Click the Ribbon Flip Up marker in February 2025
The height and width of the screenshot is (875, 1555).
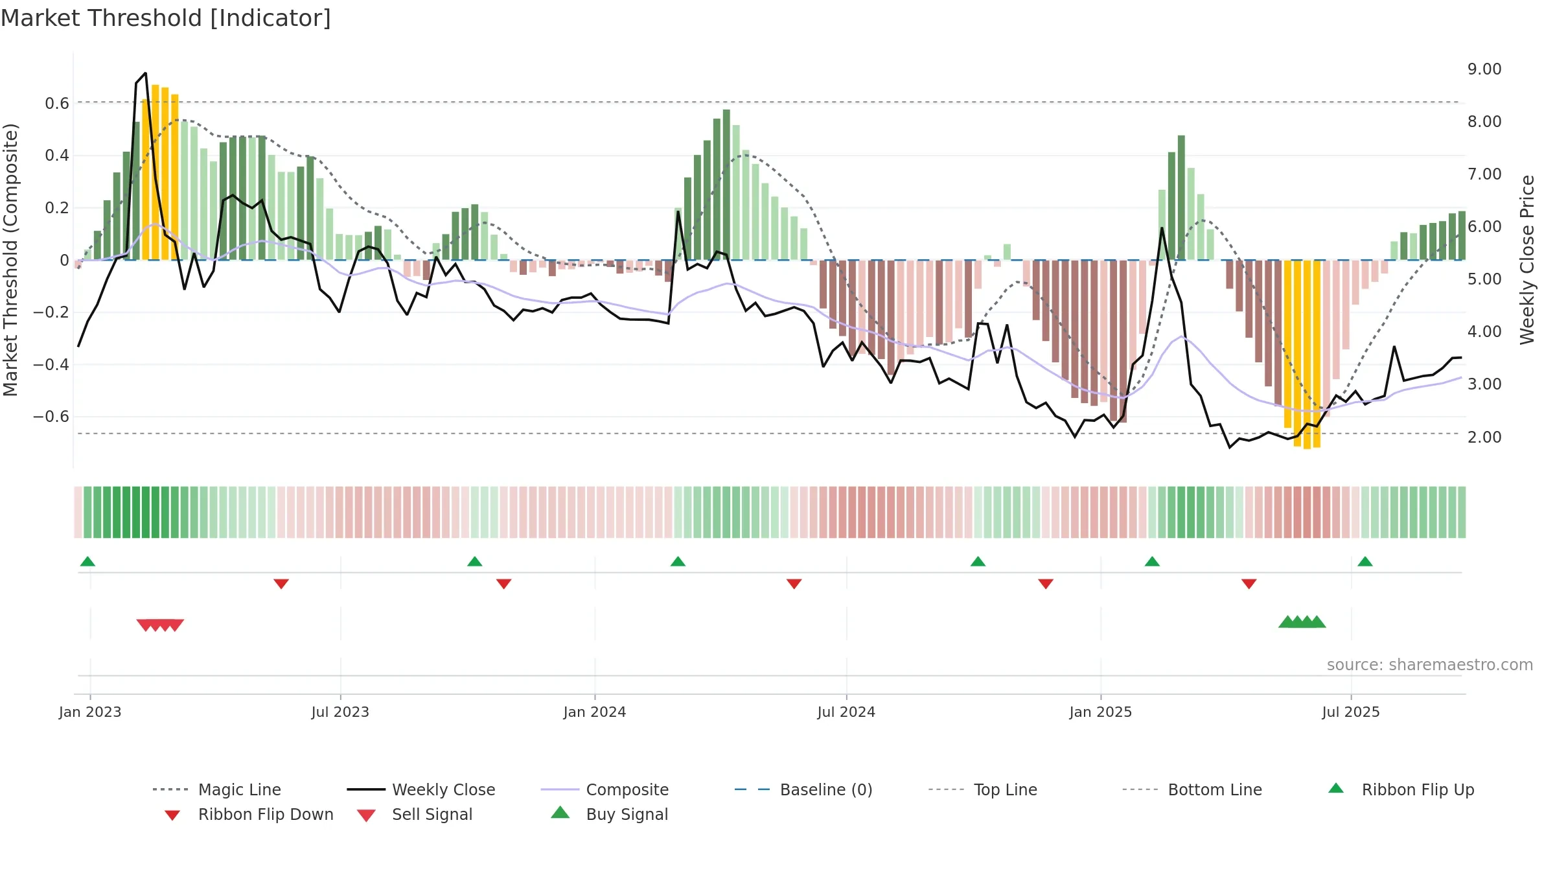click(x=1152, y=561)
